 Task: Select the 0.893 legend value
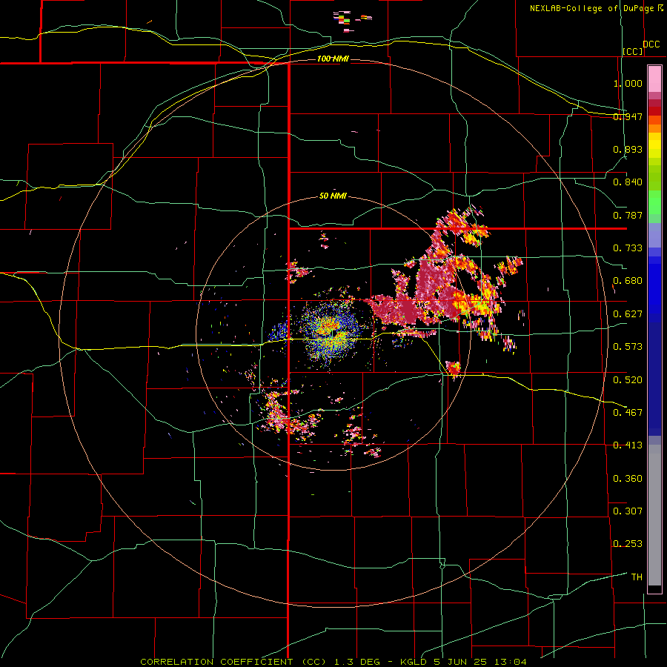point(628,149)
